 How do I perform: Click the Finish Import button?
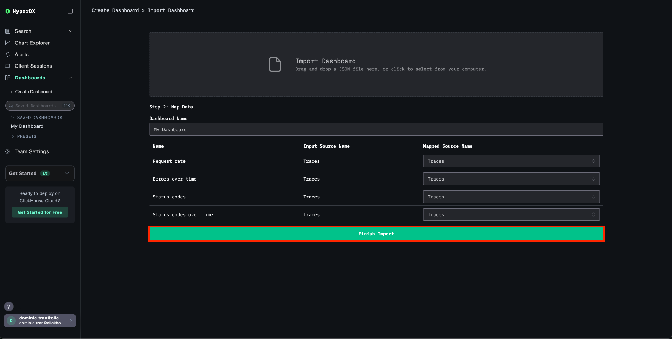coord(376,234)
